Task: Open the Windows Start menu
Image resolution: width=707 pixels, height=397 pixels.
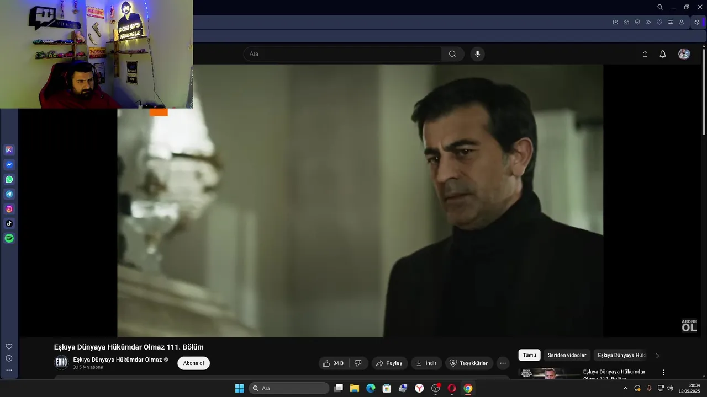Action: pos(239,388)
